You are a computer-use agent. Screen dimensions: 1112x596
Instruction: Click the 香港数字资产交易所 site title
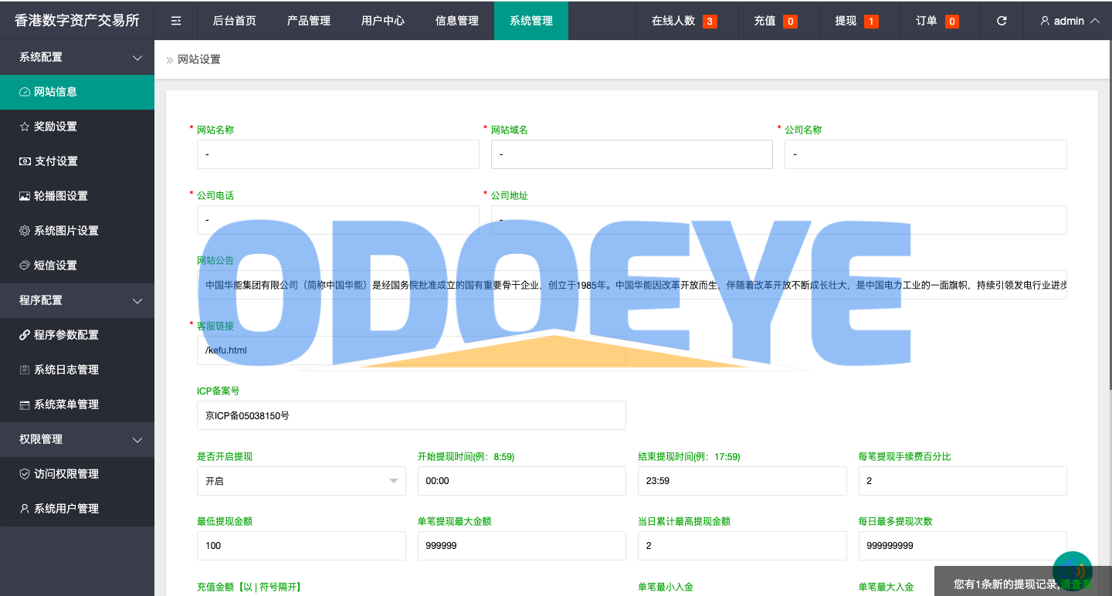click(x=77, y=21)
